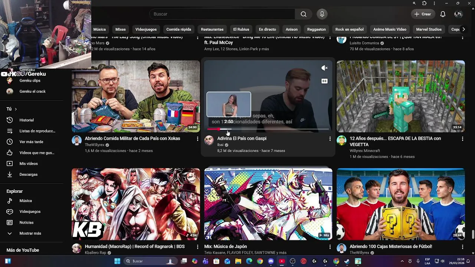Screen dimensions: 475x267
Task: Open taskbar volume control
Action: click(x=442, y=261)
